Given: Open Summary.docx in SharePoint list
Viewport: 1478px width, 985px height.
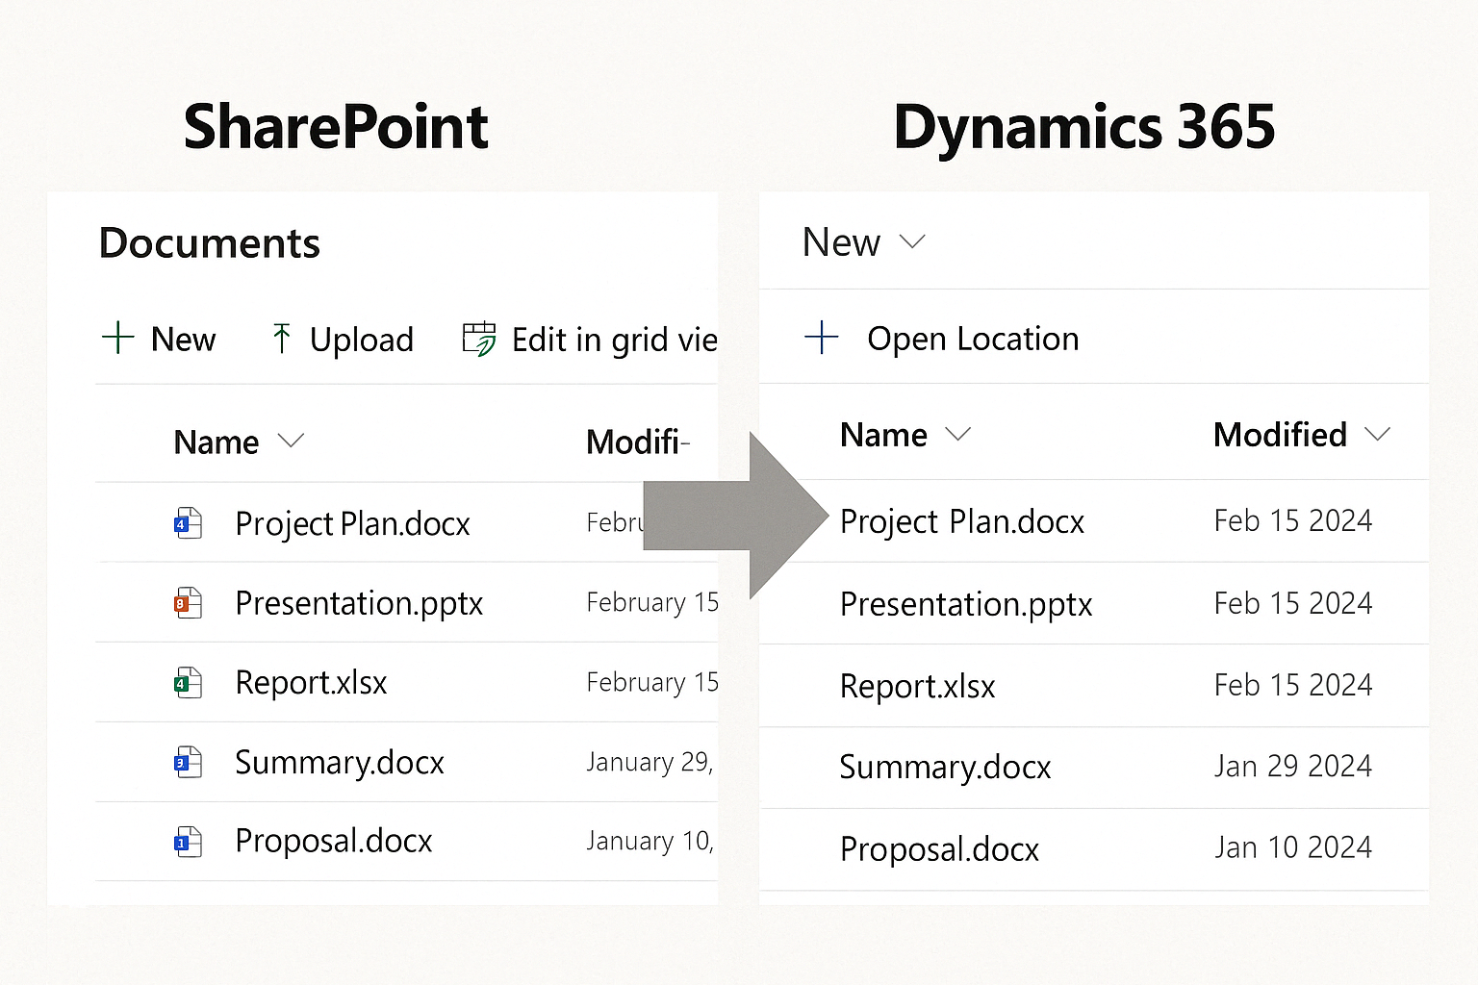Looking at the screenshot, I should 340,763.
